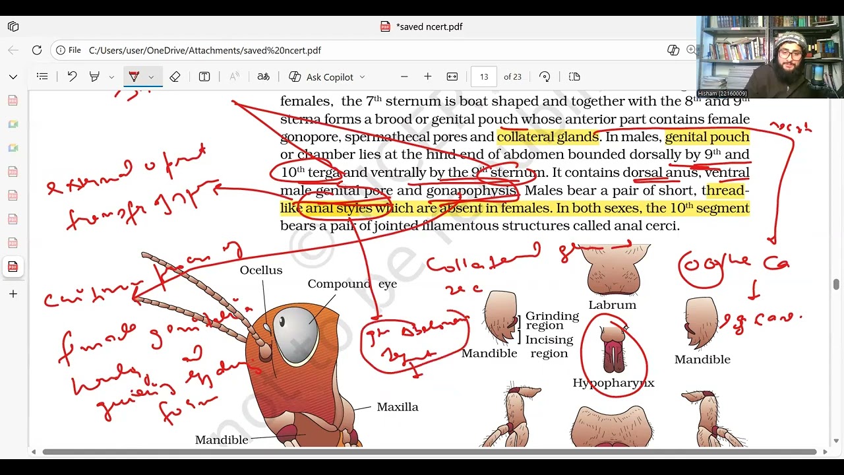Click the 'Grinding region' label
Screen dimensions: 844x475
tap(553, 321)
